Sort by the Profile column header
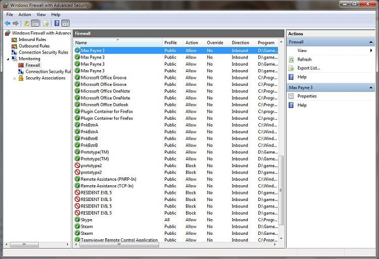Screen dimensions: 379x259 [x=173, y=43]
